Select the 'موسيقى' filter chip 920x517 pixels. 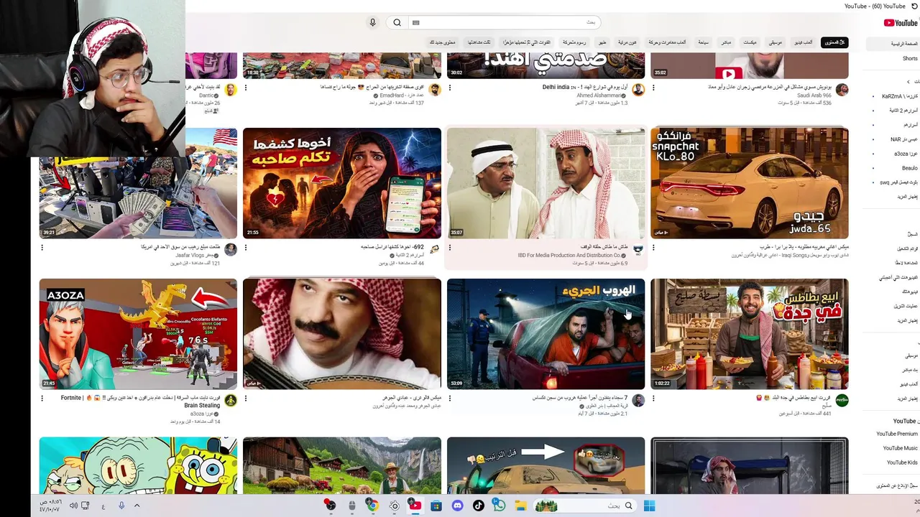tap(774, 42)
